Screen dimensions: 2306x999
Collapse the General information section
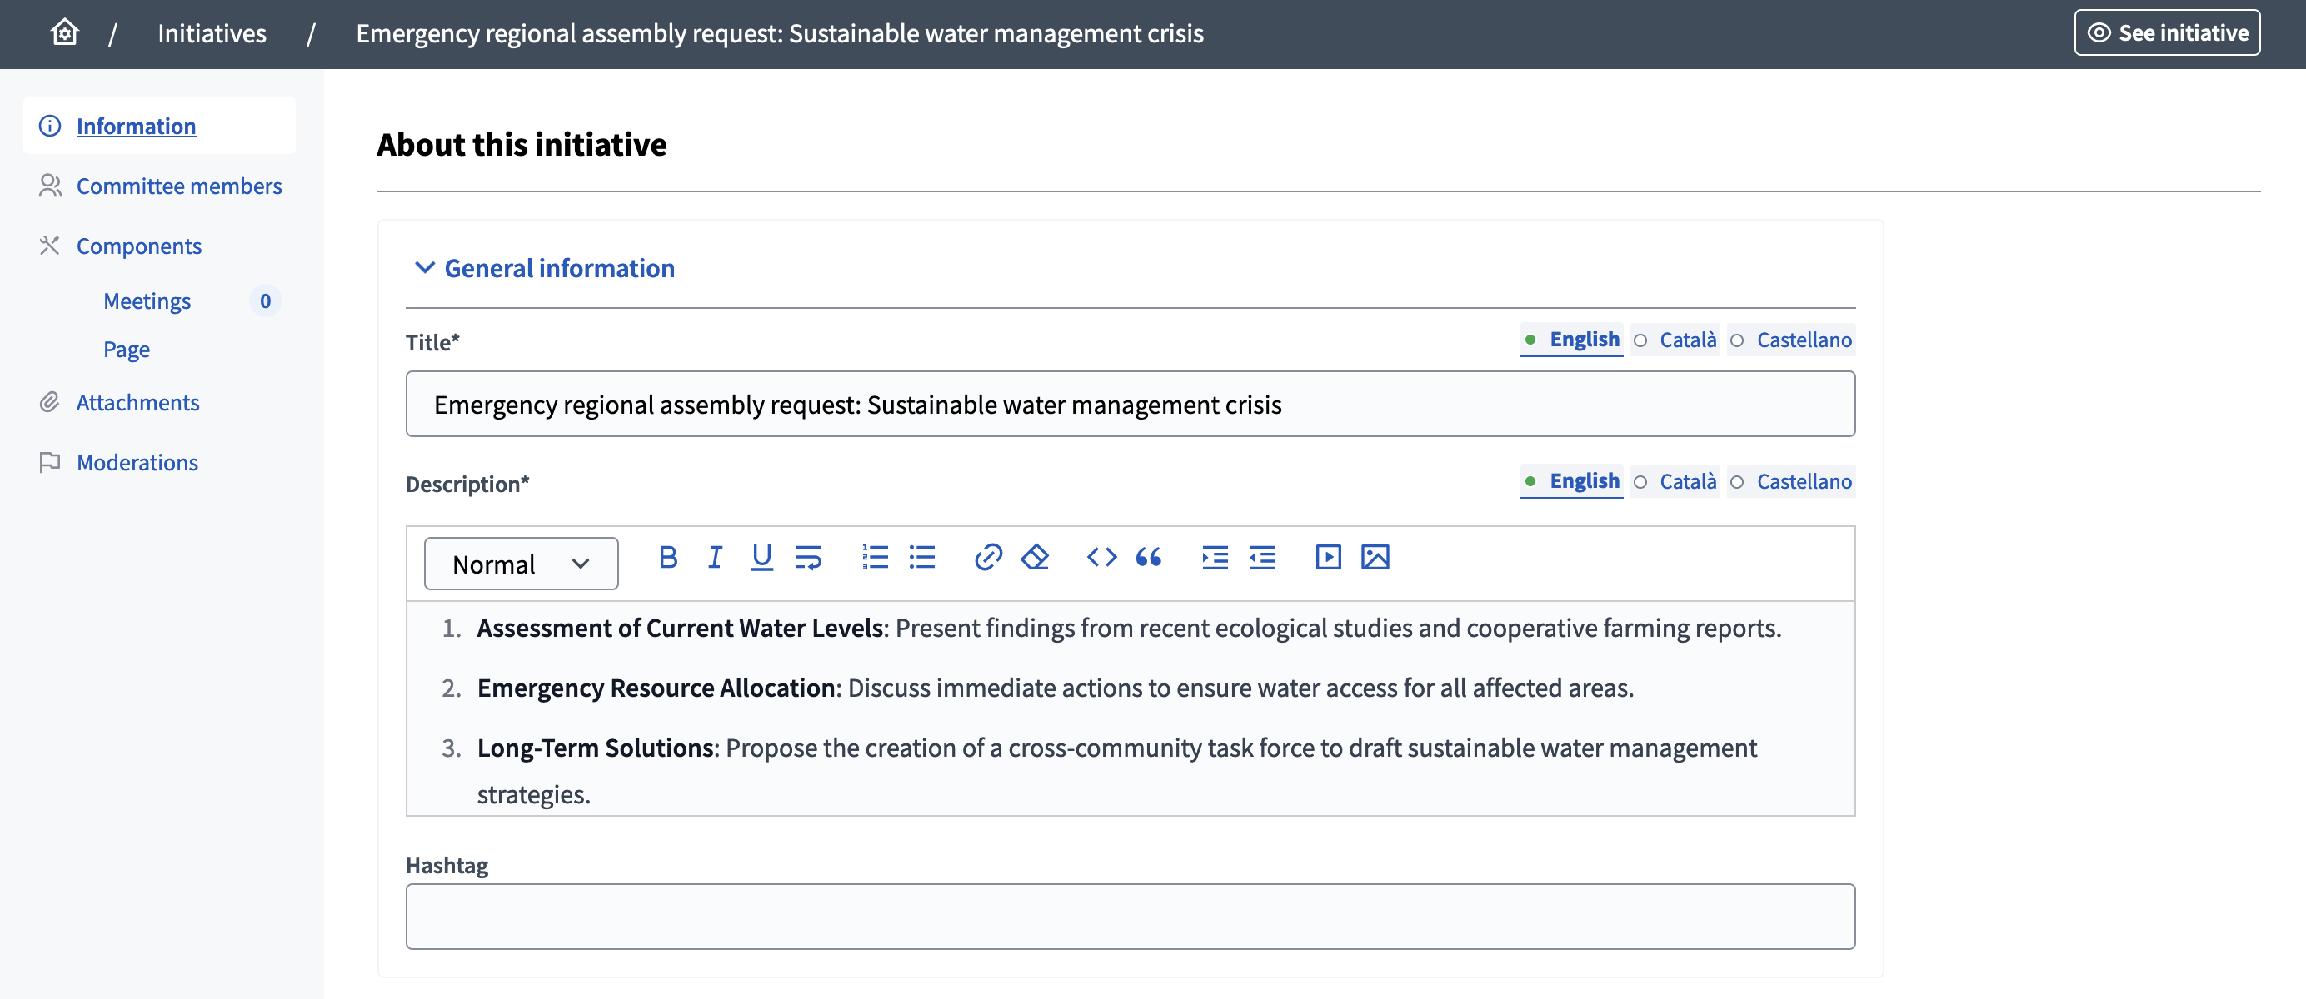[x=560, y=268]
